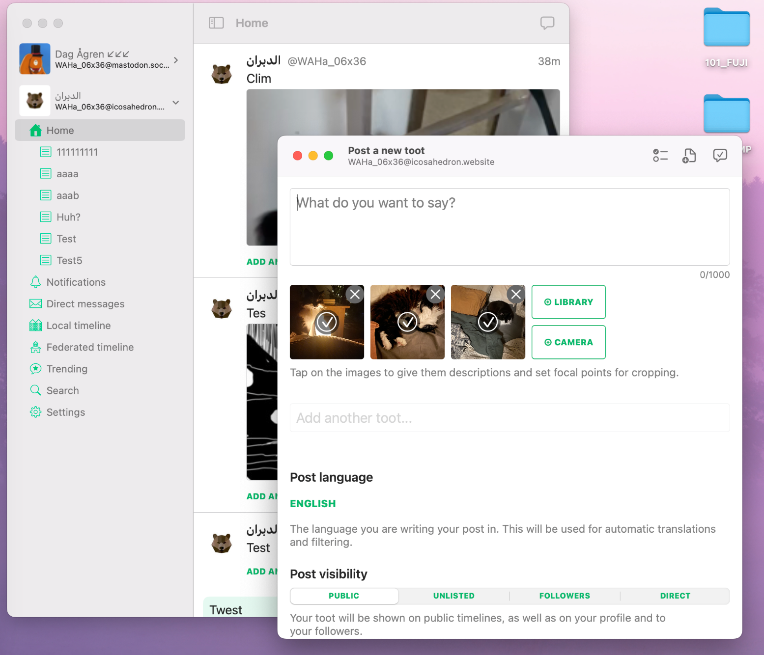This screenshot has height=655, width=764.
Task: Select Direct post visibility
Action: 675,596
